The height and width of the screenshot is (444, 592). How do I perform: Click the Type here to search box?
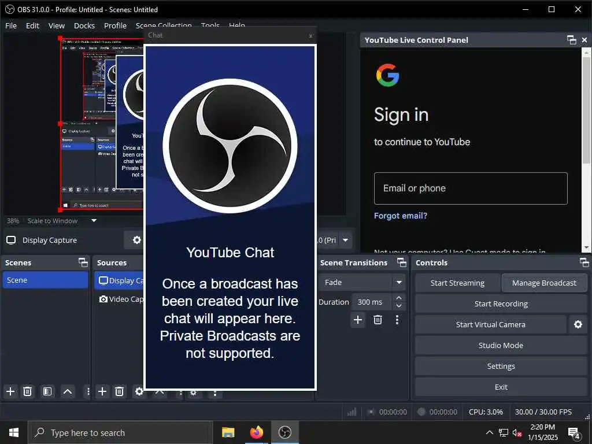tap(121, 432)
